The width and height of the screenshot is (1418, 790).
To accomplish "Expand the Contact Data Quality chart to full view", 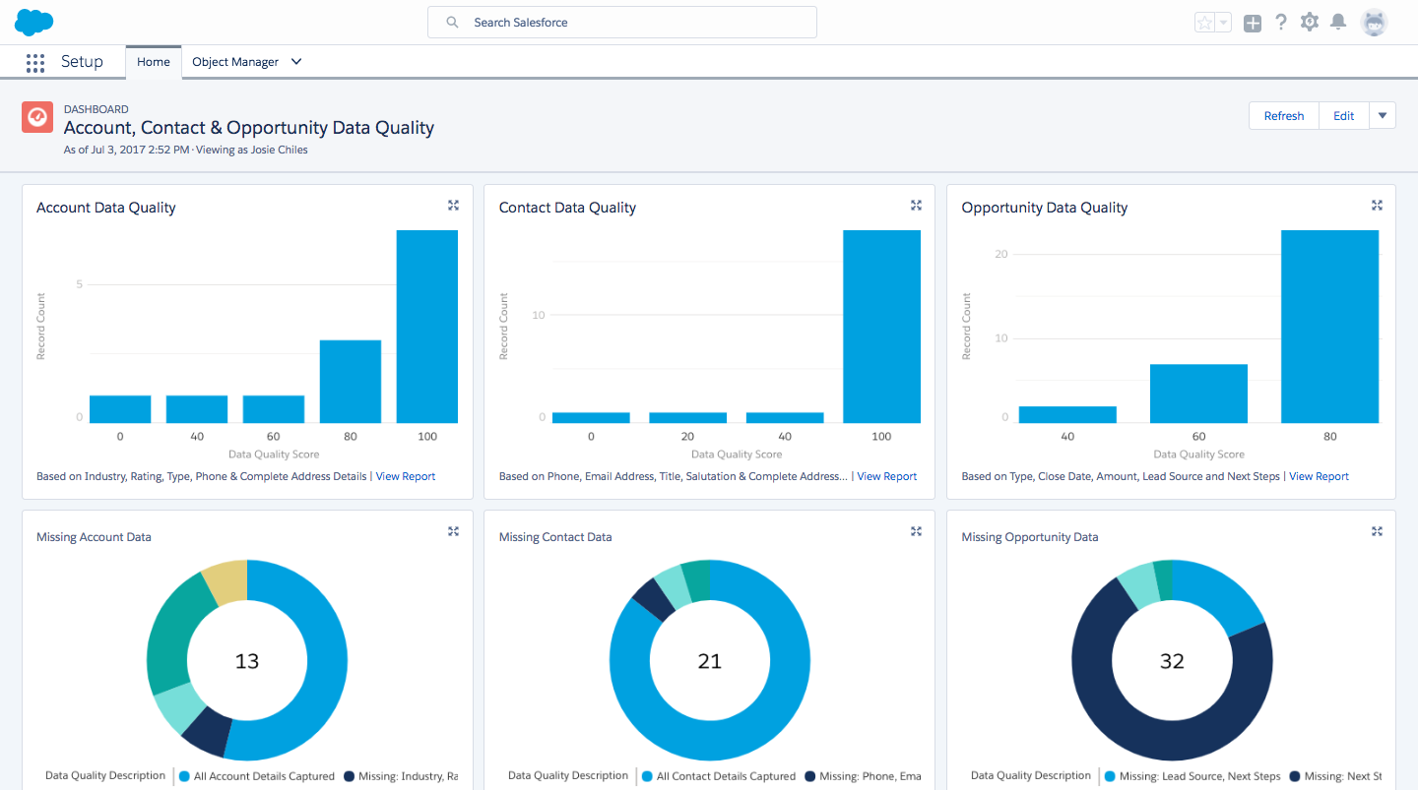I will pyautogui.click(x=915, y=205).
